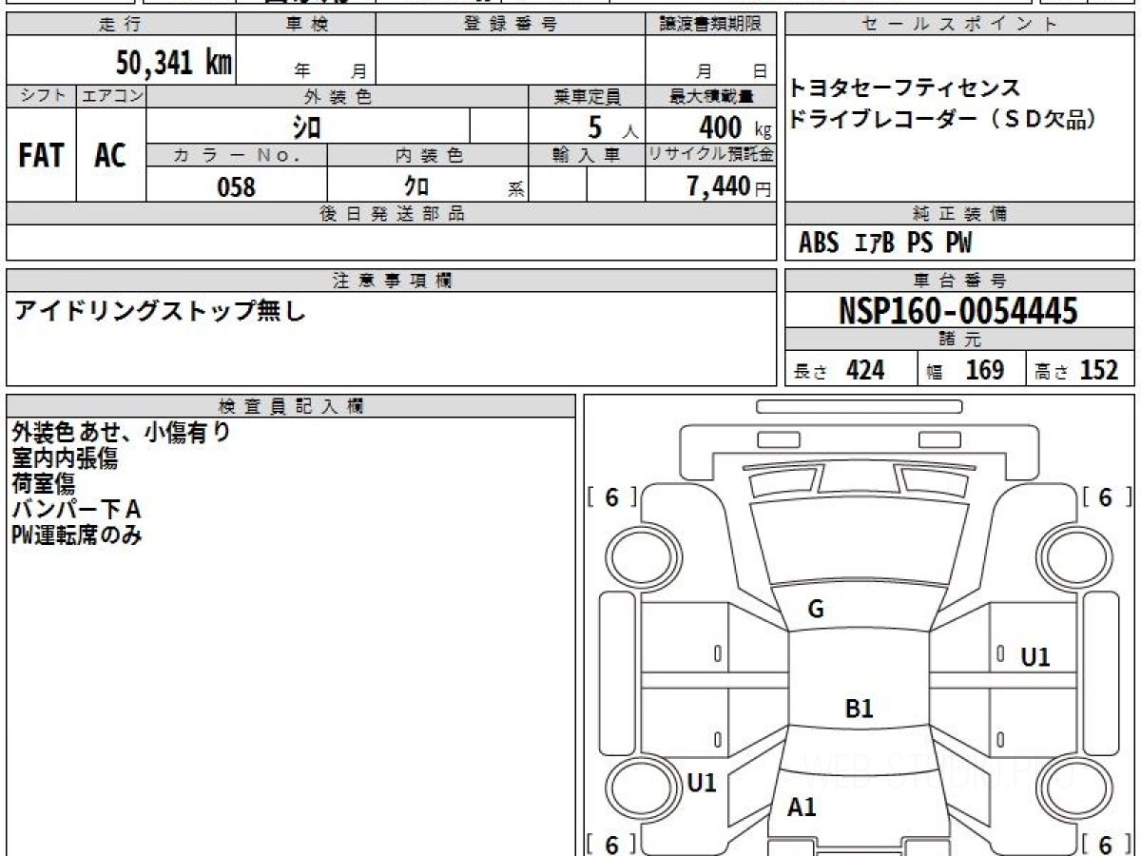Select the seating capacity 5 人

coord(612,127)
